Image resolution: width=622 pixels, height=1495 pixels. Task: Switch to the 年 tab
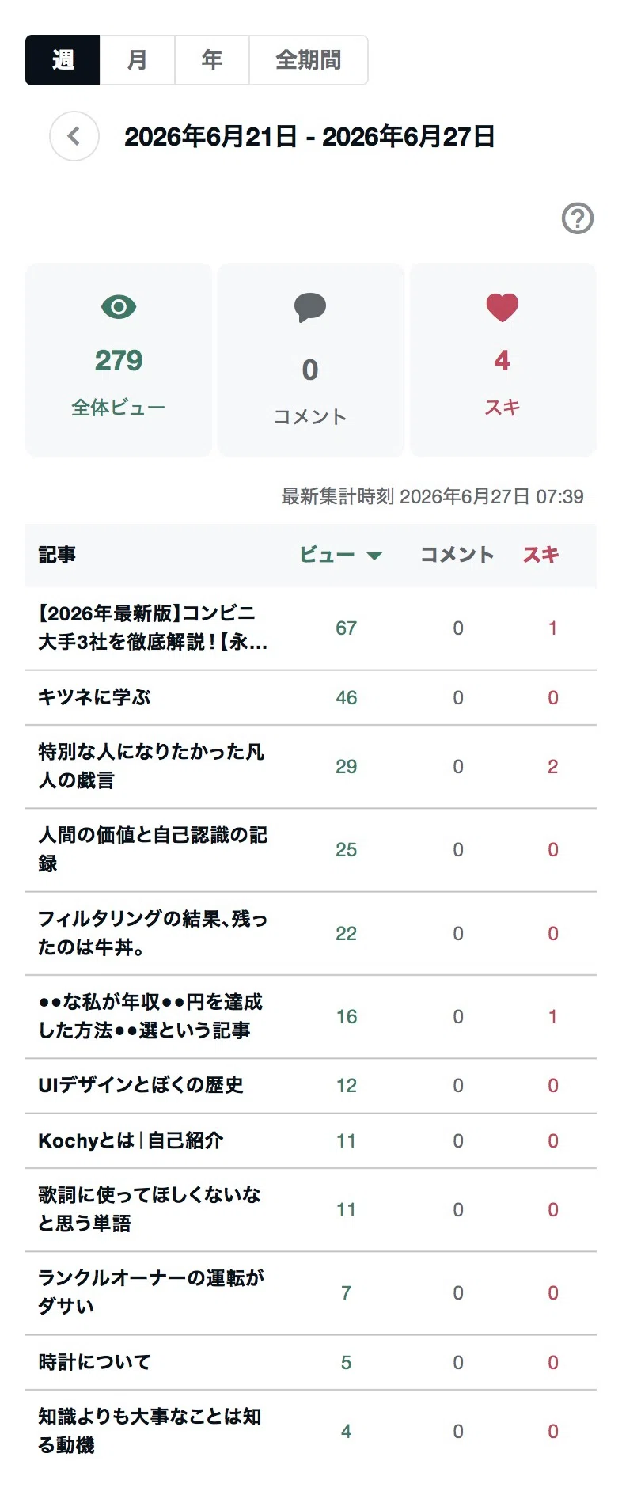(x=212, y=60)
